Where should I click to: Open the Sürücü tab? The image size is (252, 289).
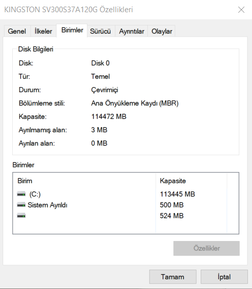(x=100, y=31)
